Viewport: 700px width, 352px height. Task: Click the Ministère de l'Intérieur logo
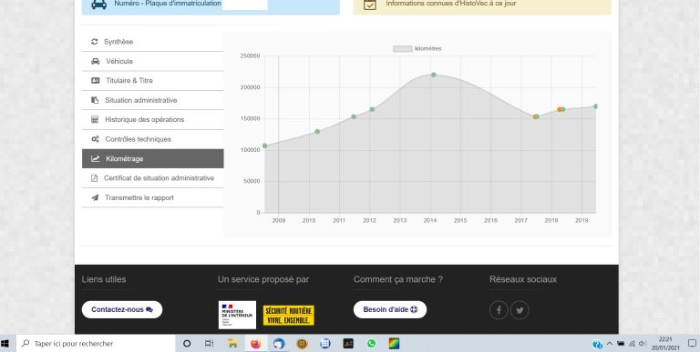[237, 315]
